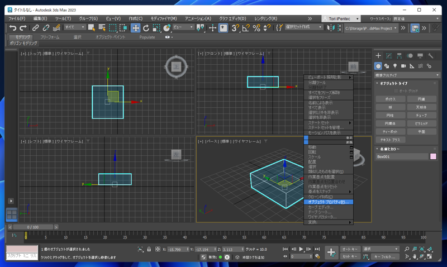Select the Systems category icon
Viewport: 447px width, 267px height.
point(429,66)
